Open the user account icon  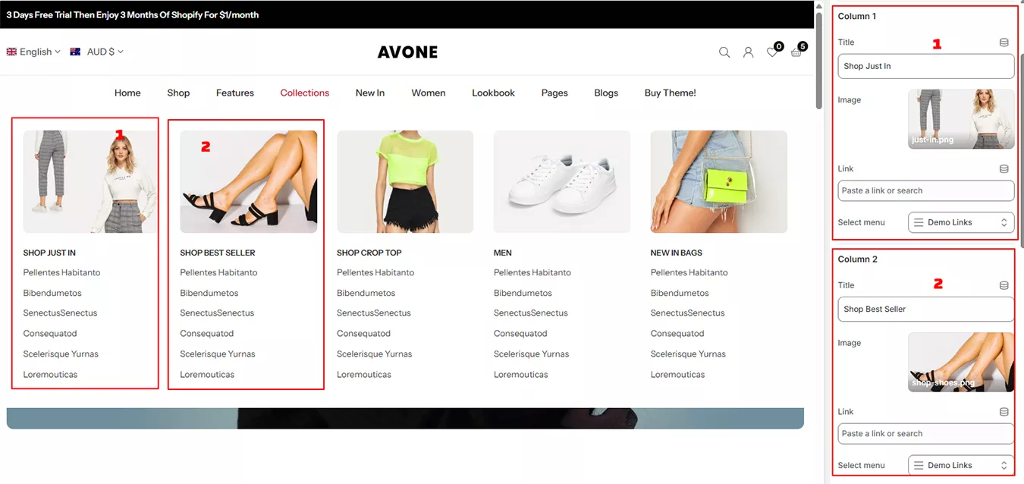[748, 52]
